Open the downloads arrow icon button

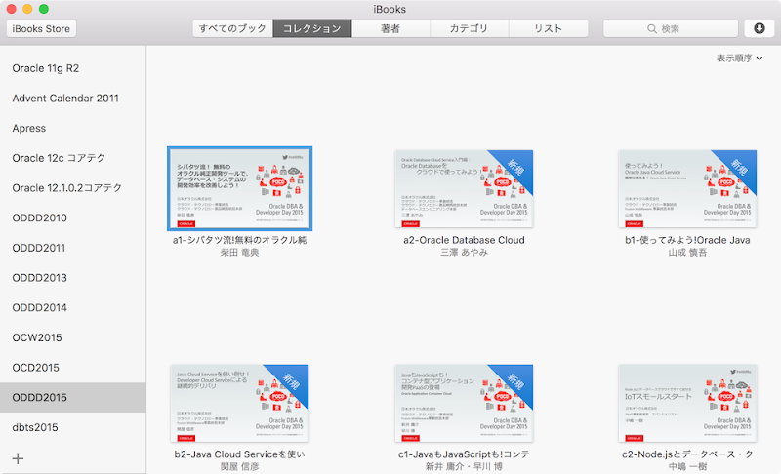click(760, 28)
